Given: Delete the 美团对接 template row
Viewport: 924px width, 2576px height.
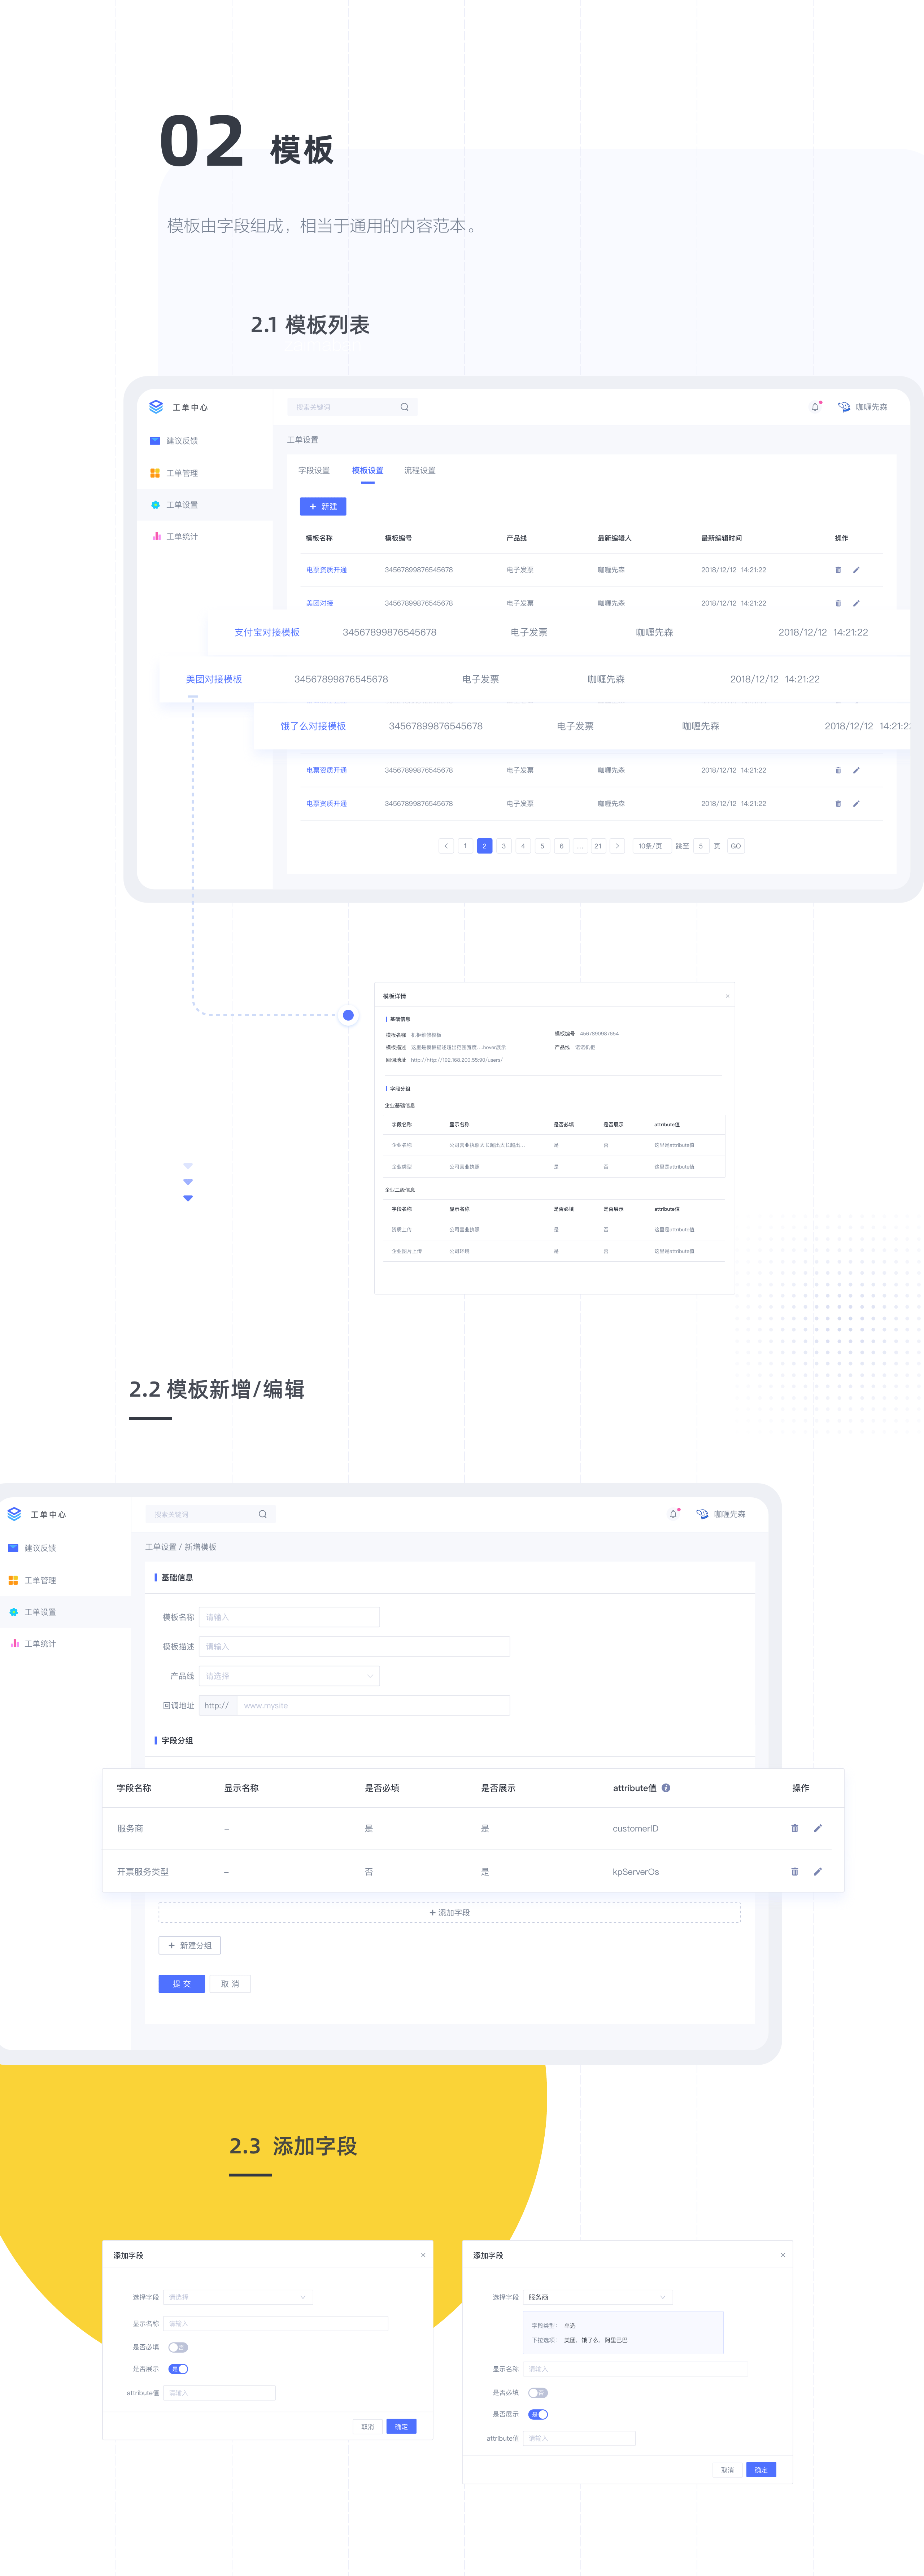Looking at the screenshot, I should pos(838,603).
